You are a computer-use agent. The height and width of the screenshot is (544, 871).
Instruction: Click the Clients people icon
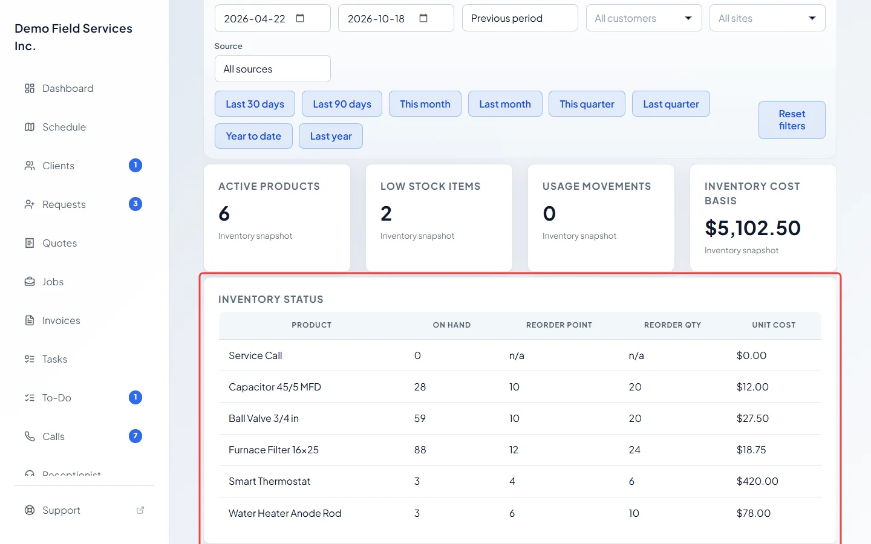[30, 166]
